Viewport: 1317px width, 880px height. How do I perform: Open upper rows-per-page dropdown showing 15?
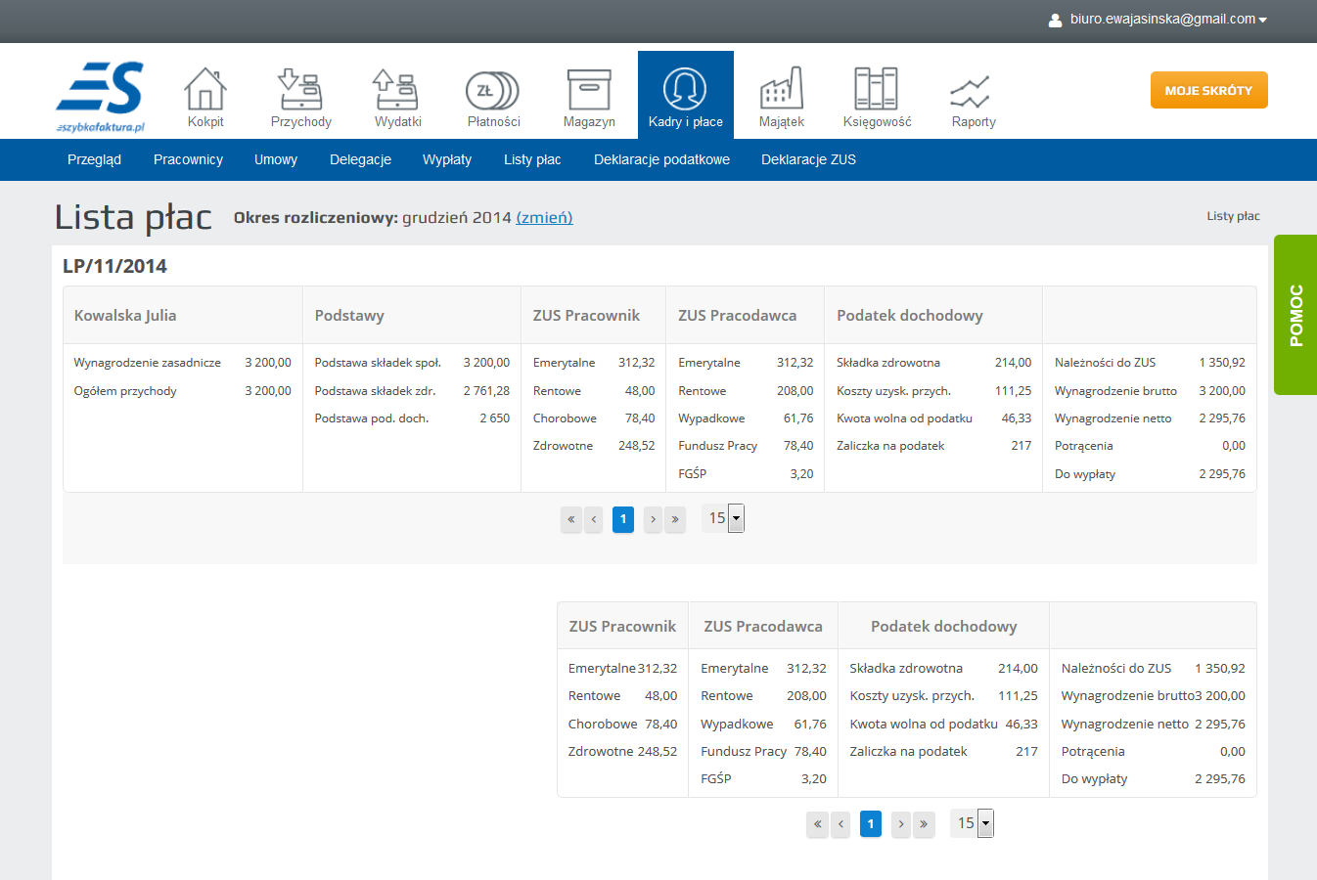tap(723, 518)
